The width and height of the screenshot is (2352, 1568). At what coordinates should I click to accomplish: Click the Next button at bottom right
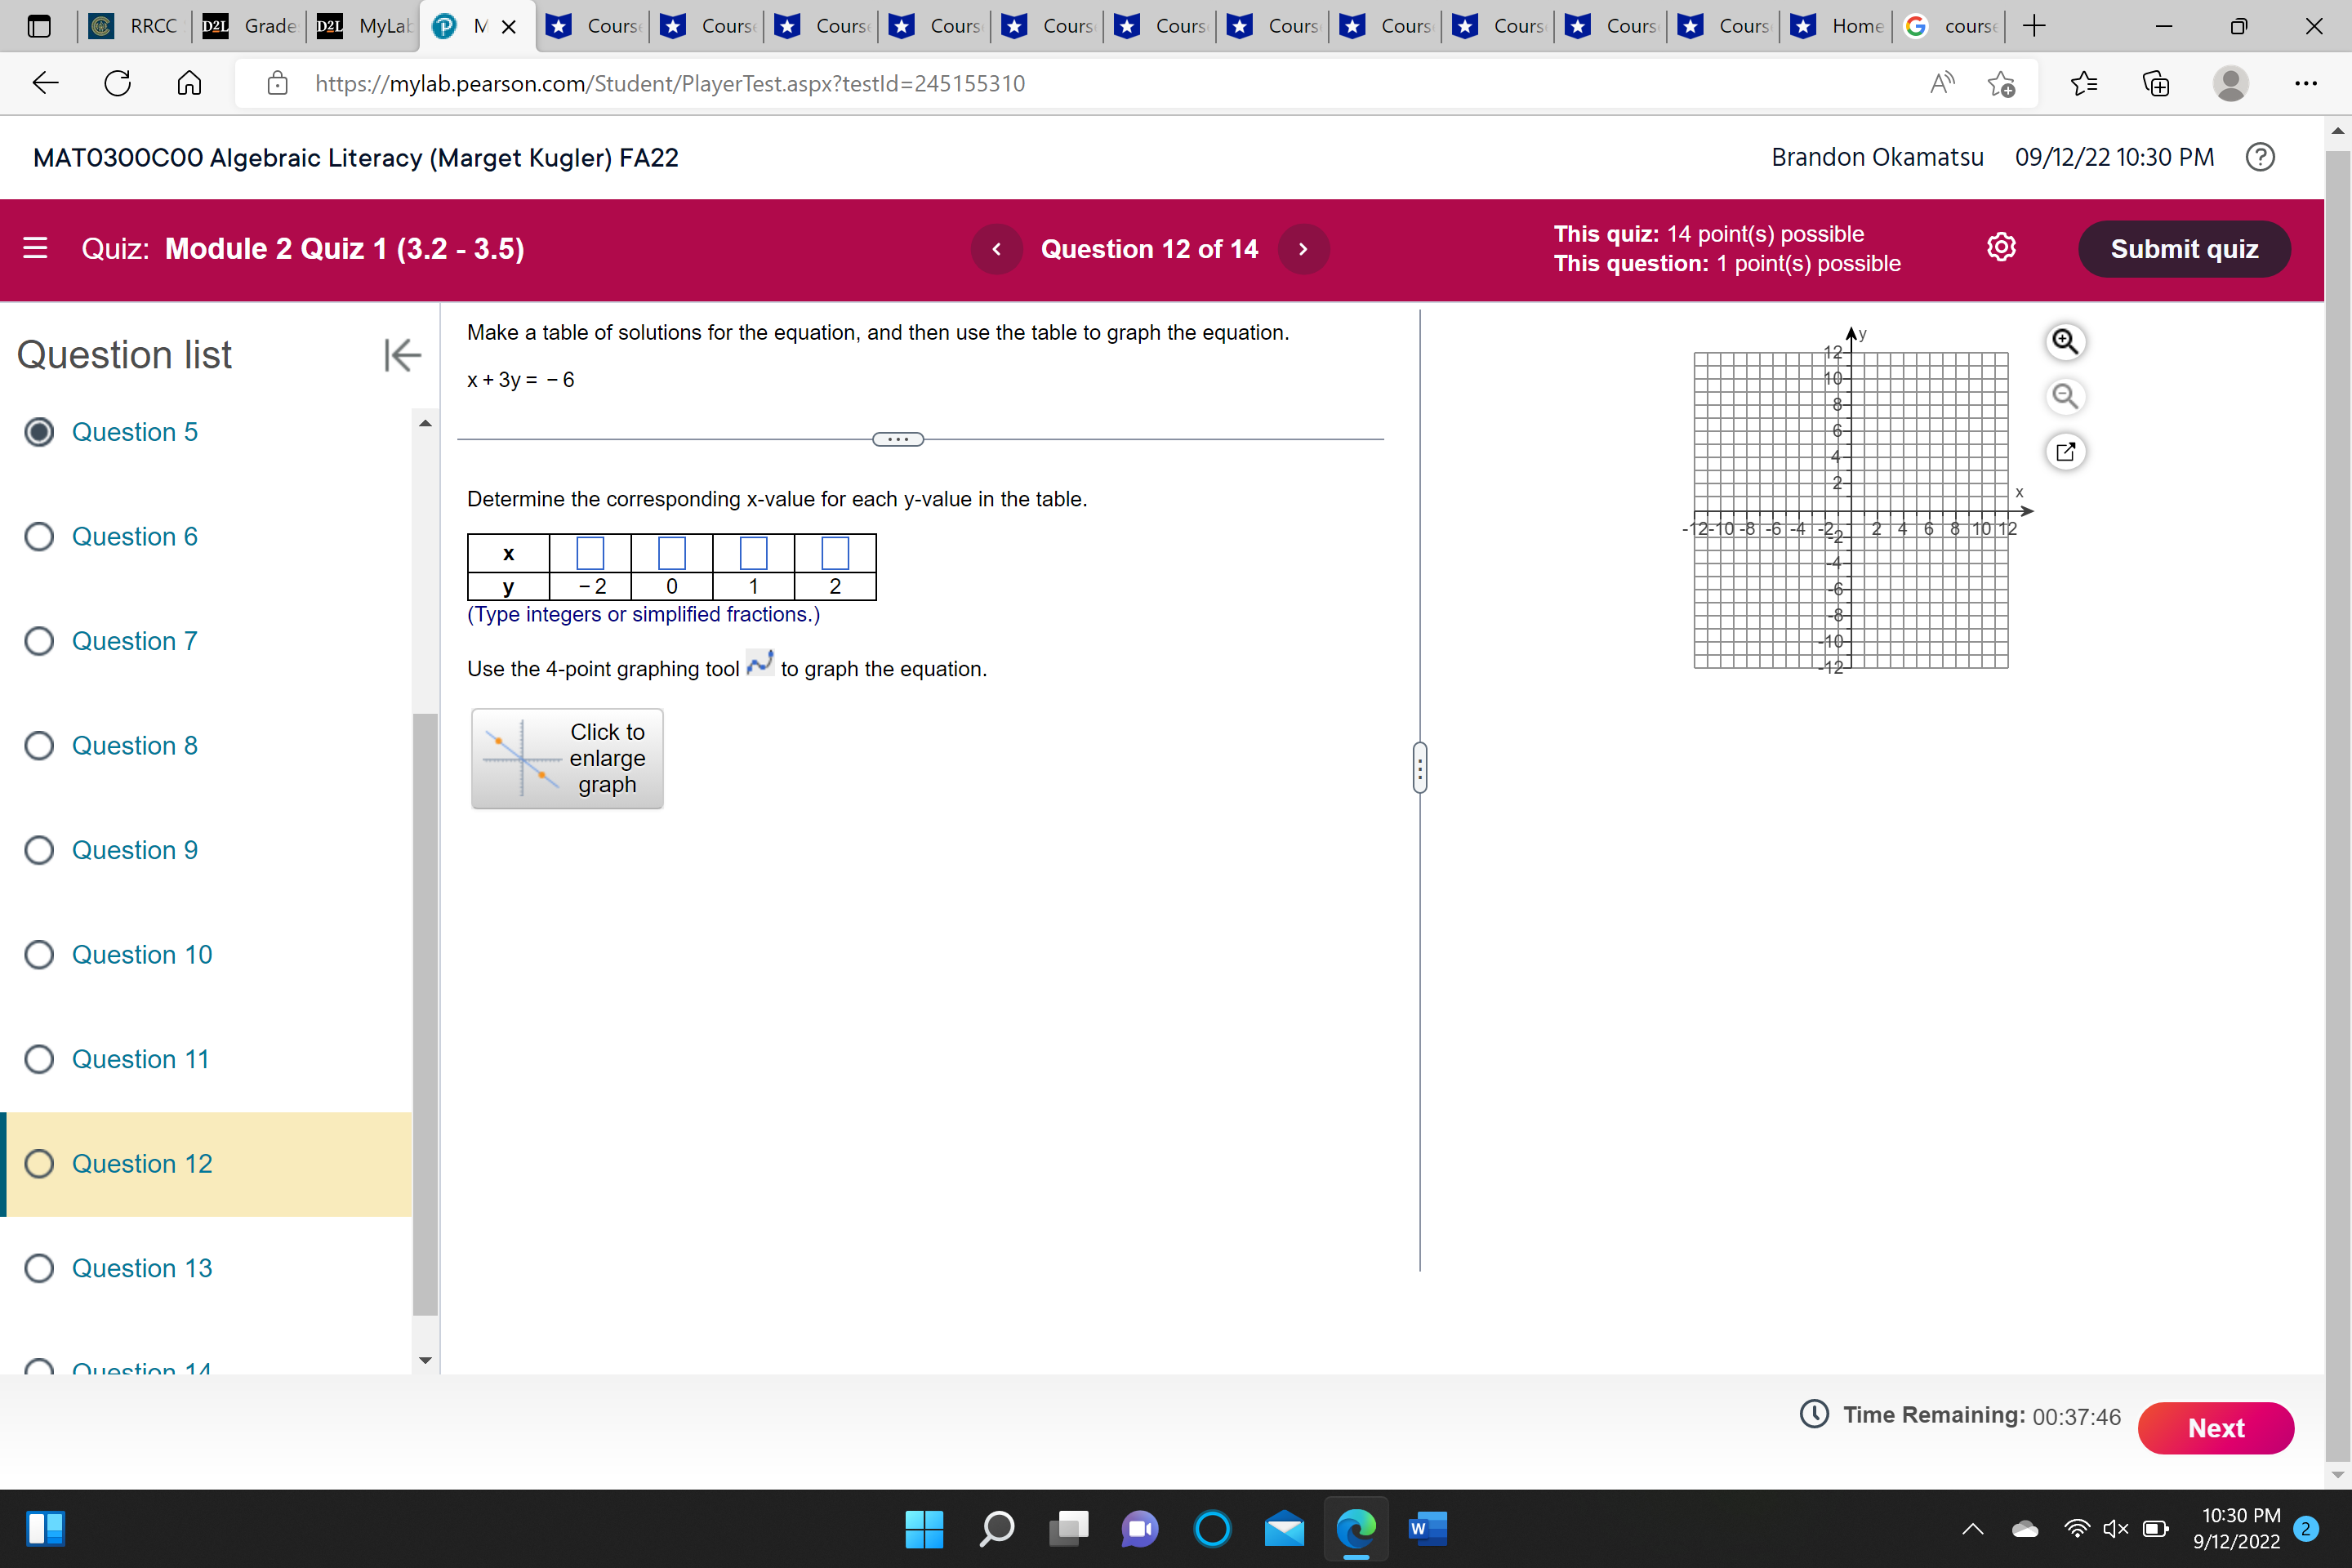coord(2216,1428)
